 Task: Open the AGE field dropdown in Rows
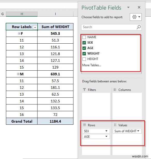click(106, 136)
